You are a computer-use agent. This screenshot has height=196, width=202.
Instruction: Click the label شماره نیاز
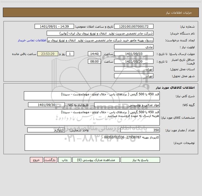(x=187, y=27)
